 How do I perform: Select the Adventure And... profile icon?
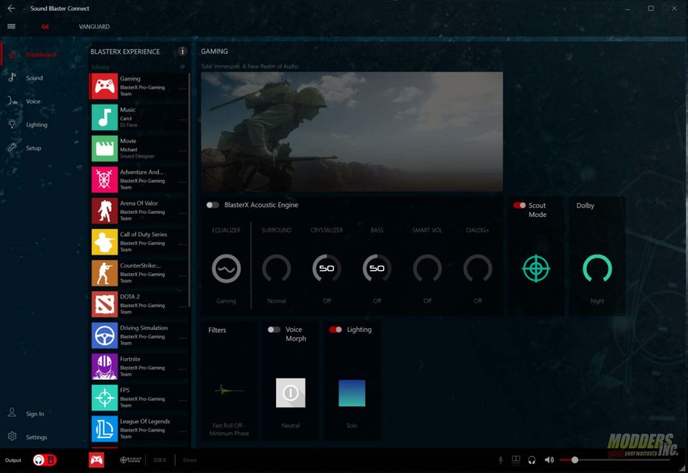coord(104,179)
